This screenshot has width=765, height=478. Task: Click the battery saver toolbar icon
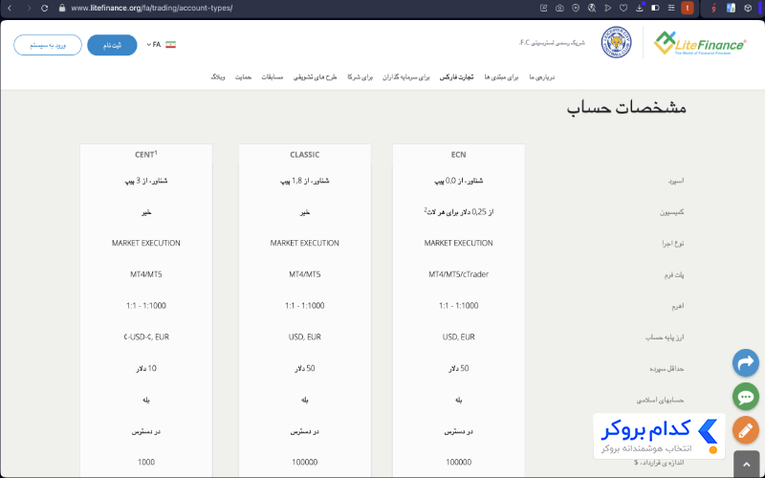[655, 8]
